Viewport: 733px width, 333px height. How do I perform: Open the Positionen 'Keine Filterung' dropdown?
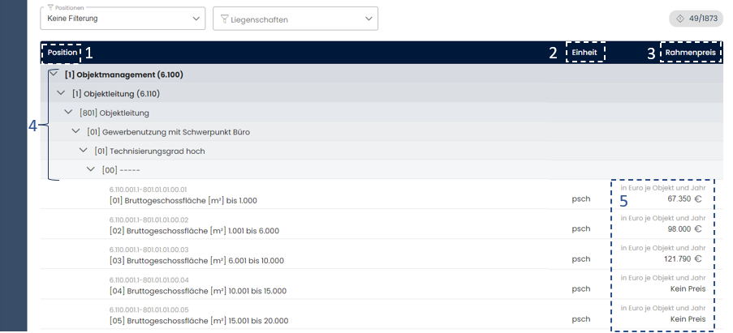(122, 18)
